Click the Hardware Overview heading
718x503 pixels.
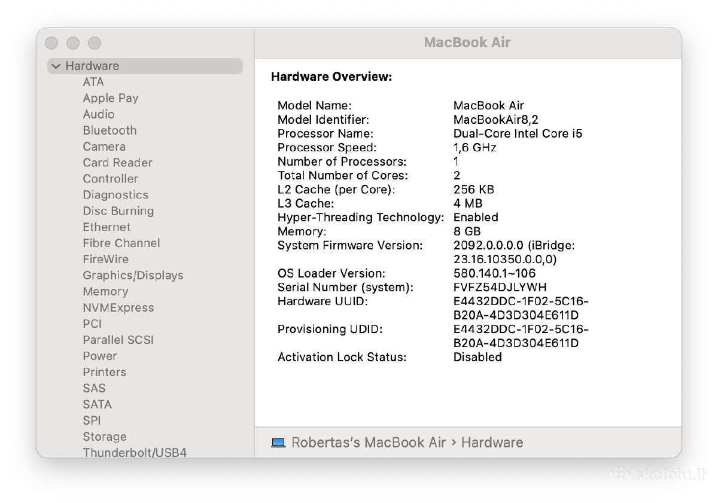(331, 77)
